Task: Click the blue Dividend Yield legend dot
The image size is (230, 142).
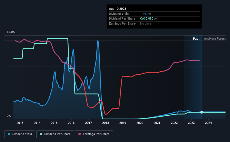Action: (9, 134)
